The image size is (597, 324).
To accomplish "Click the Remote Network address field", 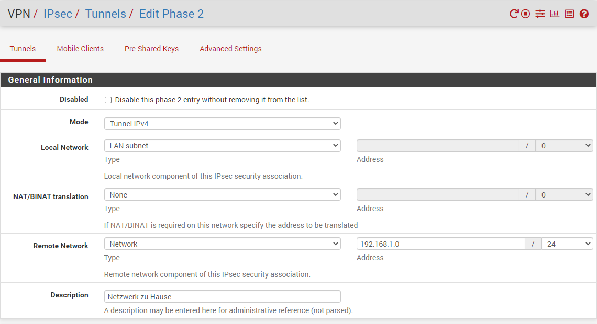I will [440, 244].
